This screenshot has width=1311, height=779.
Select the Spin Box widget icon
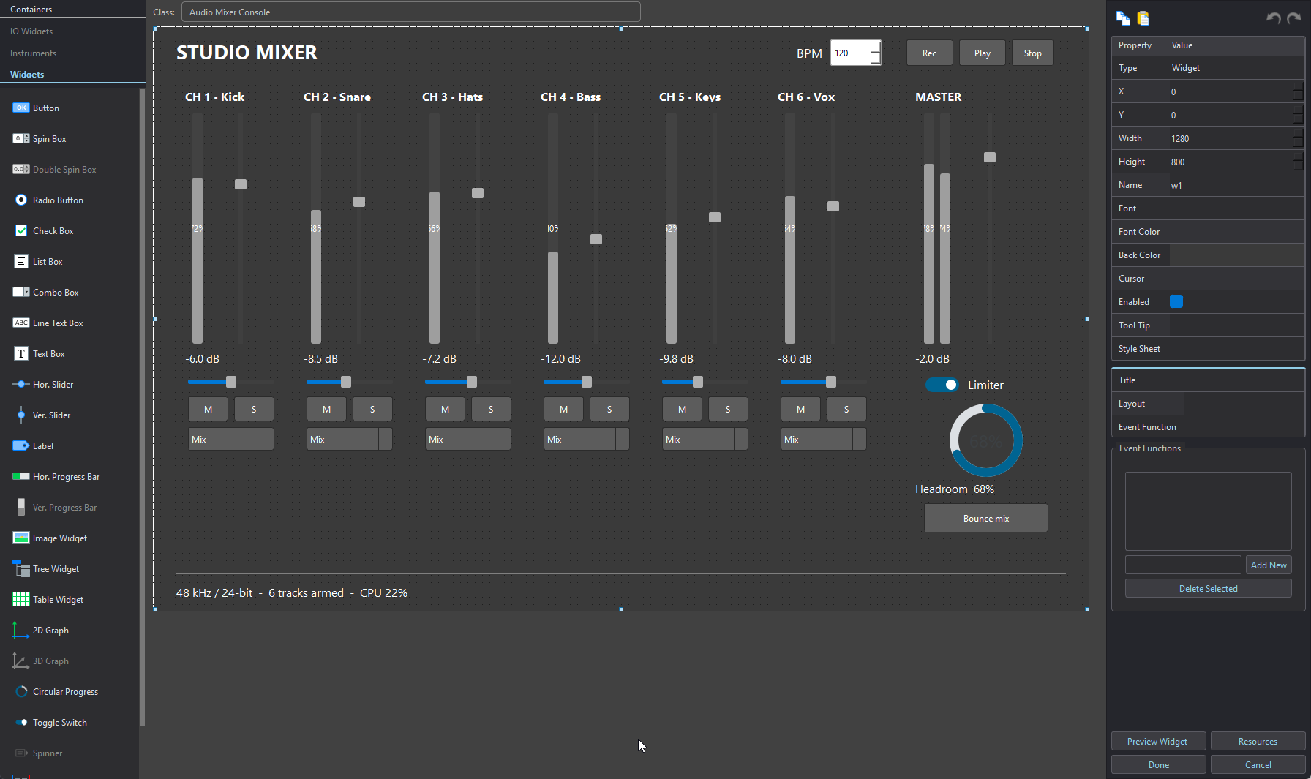click(x=21, y=138)
